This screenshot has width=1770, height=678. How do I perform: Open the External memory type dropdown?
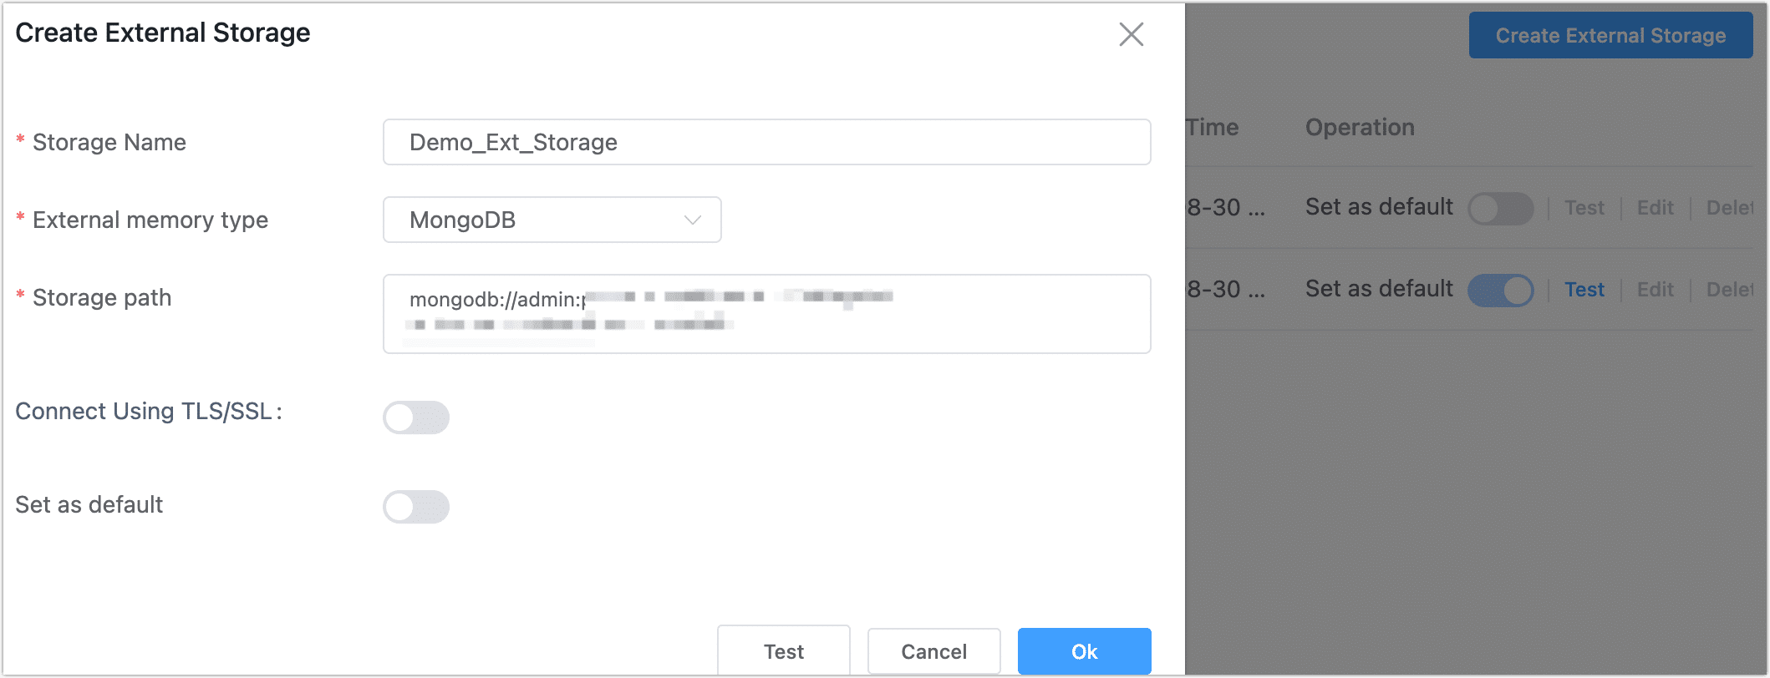click(552, 220)
